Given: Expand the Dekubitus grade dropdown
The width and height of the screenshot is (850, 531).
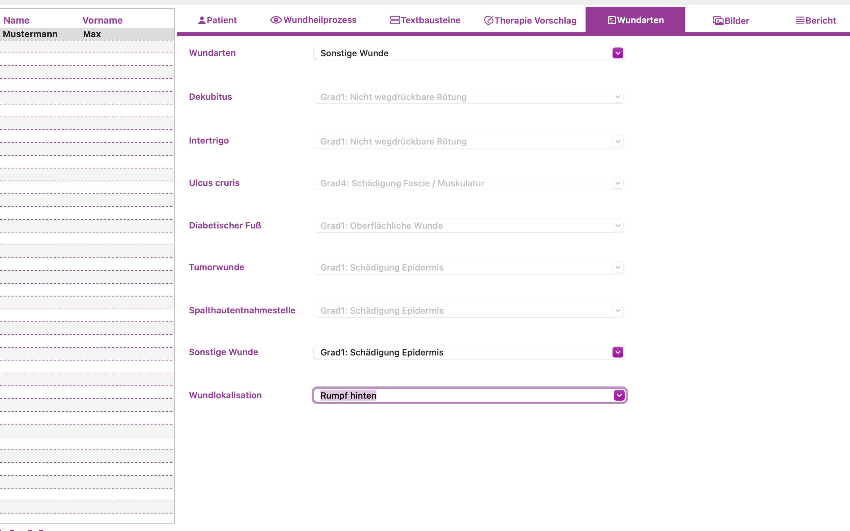Looking at the screenshot, I should point(618,97).
